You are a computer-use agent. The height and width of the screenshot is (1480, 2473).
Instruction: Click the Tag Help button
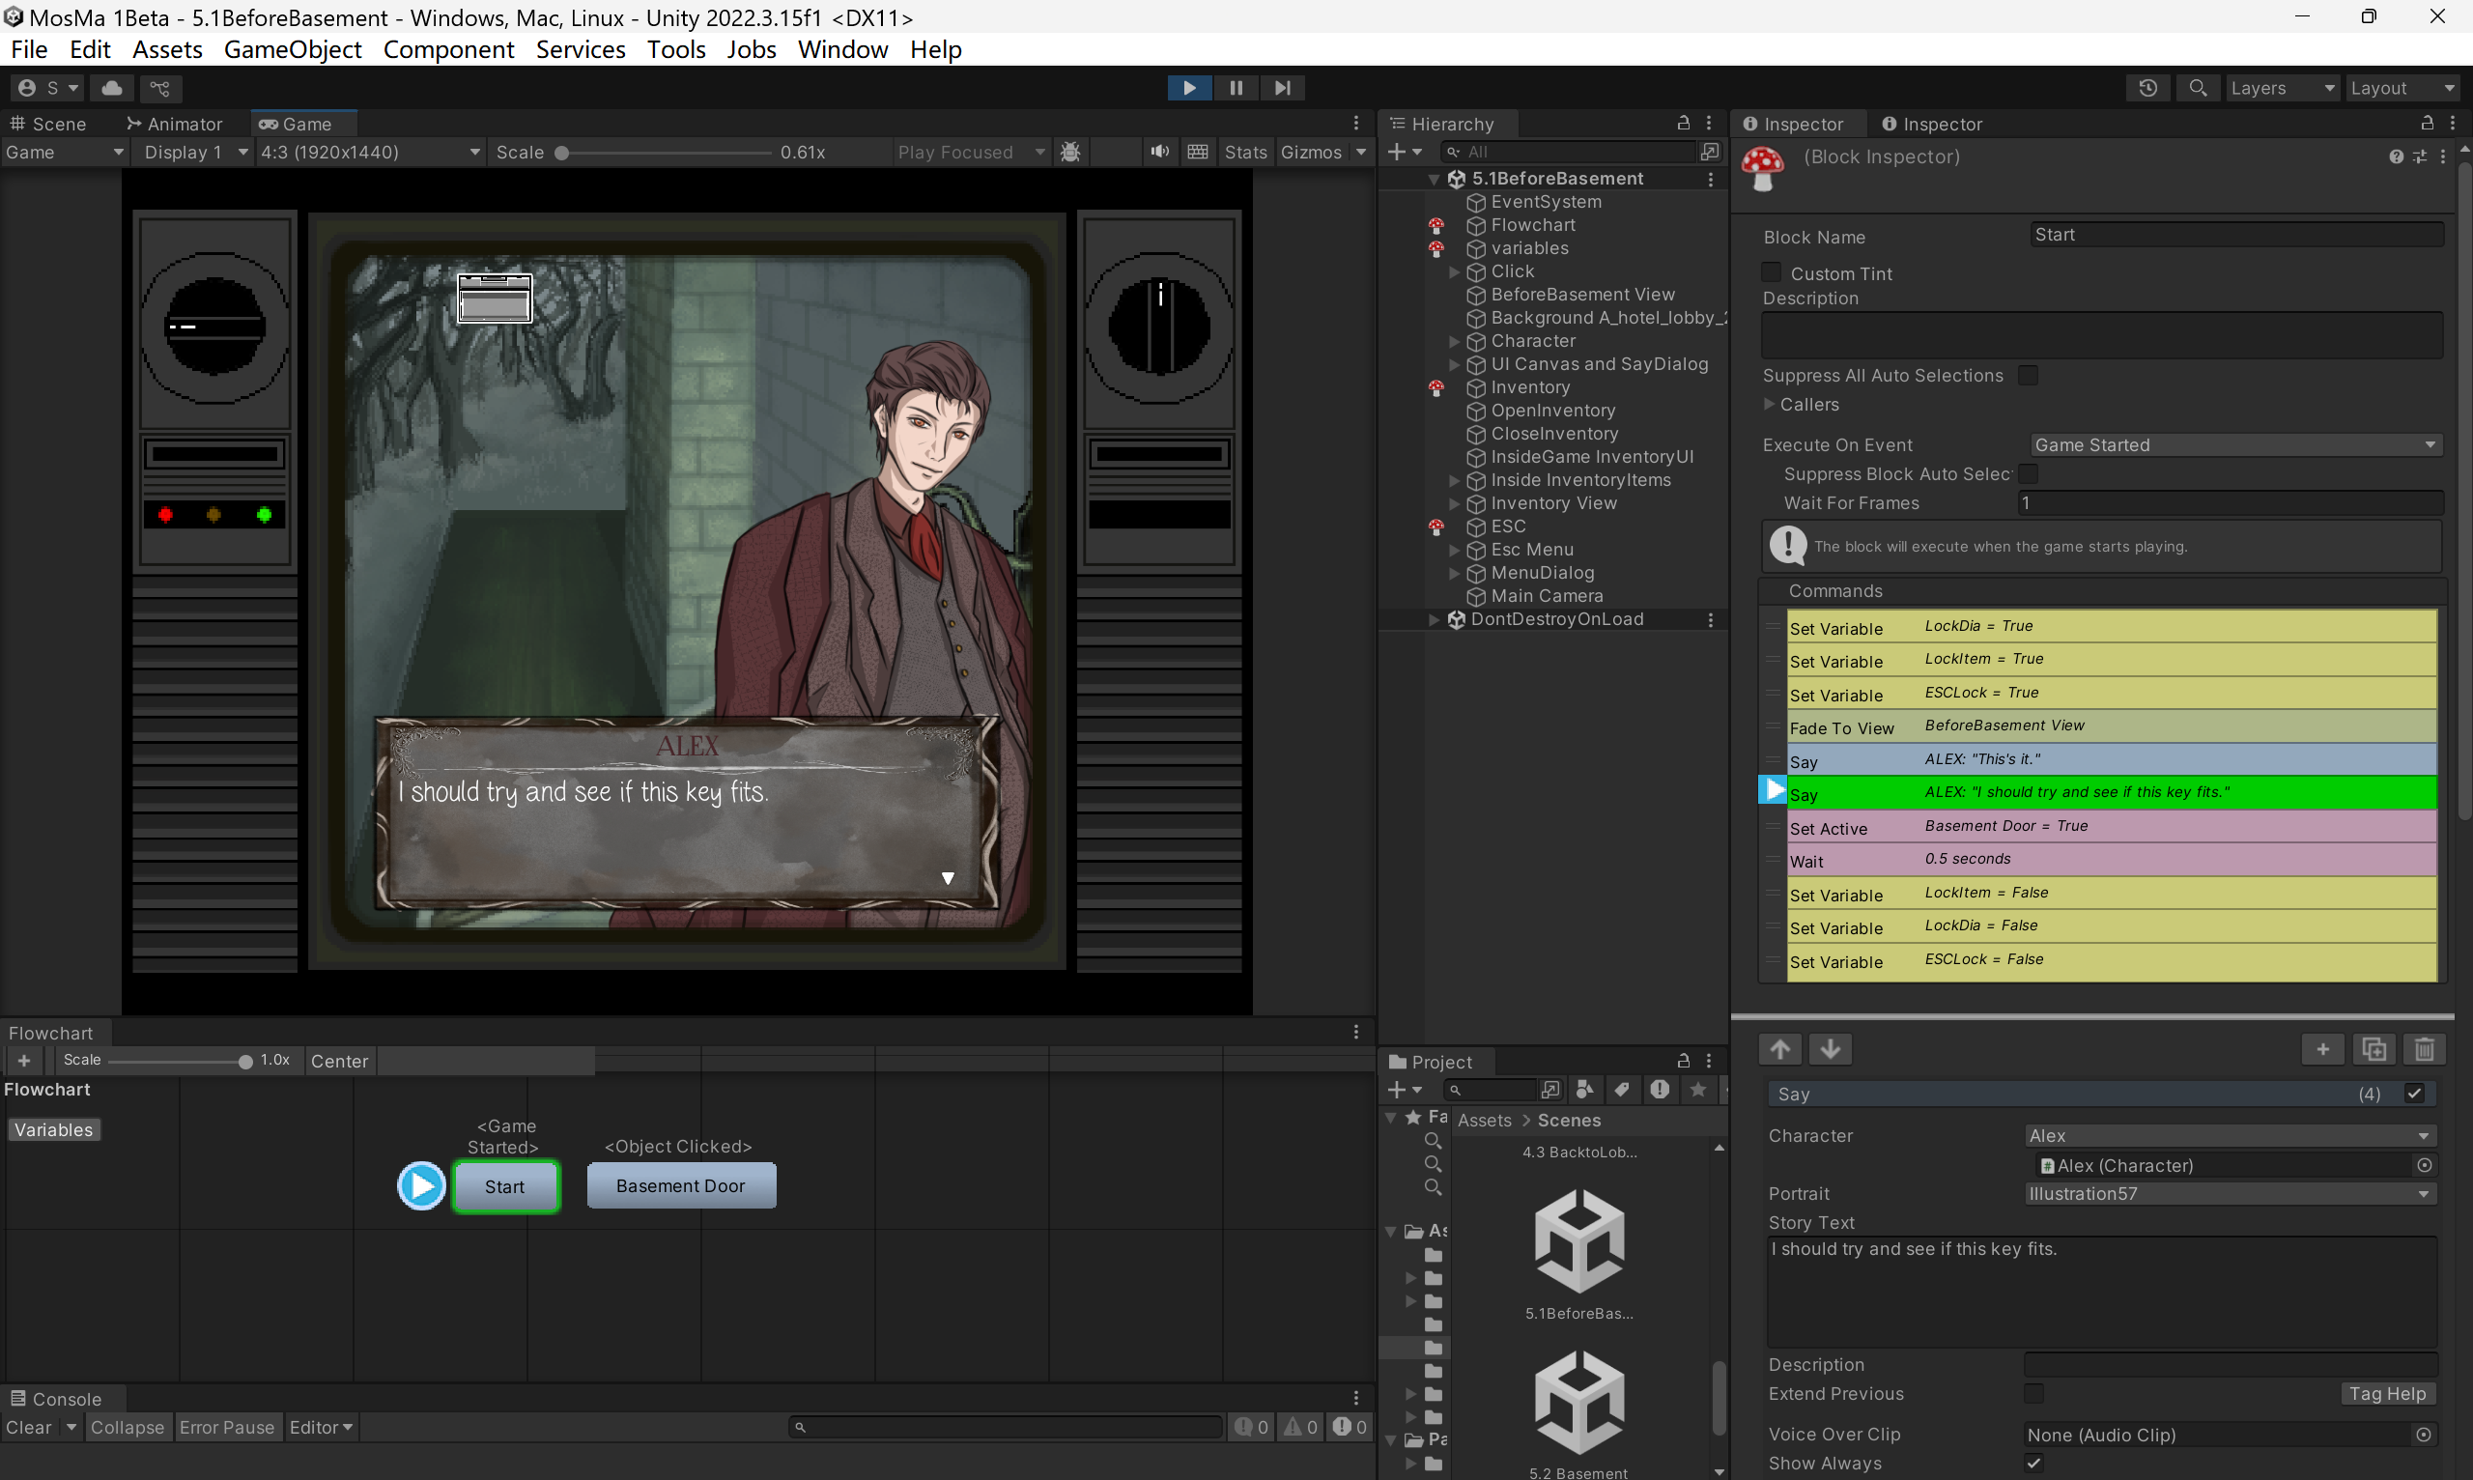[2386, 1393]
